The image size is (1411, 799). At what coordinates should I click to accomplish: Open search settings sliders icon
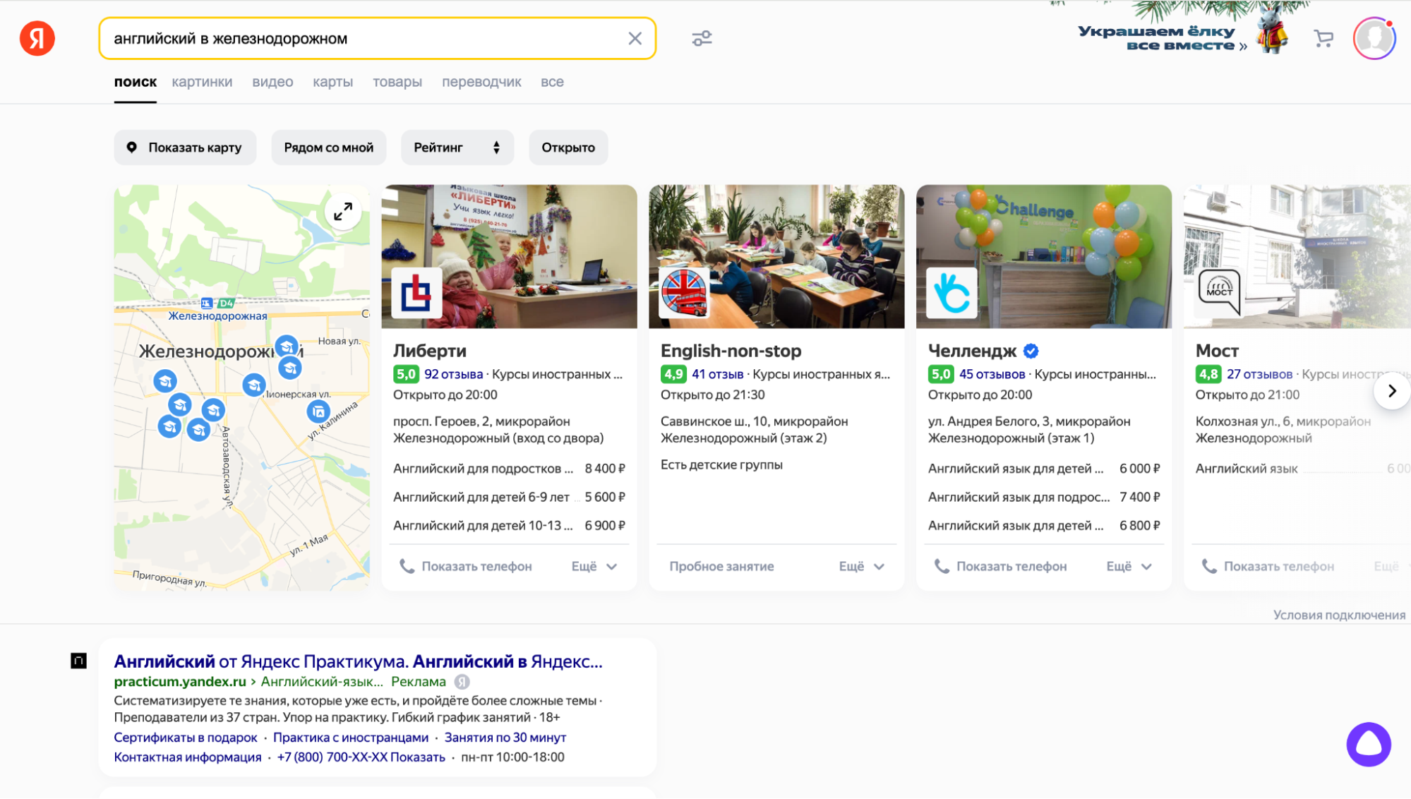[702, 39]
